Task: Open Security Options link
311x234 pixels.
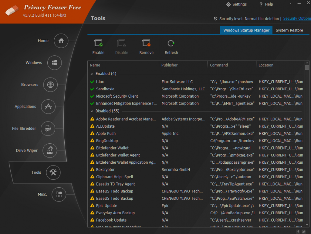Action: (296, 18)
